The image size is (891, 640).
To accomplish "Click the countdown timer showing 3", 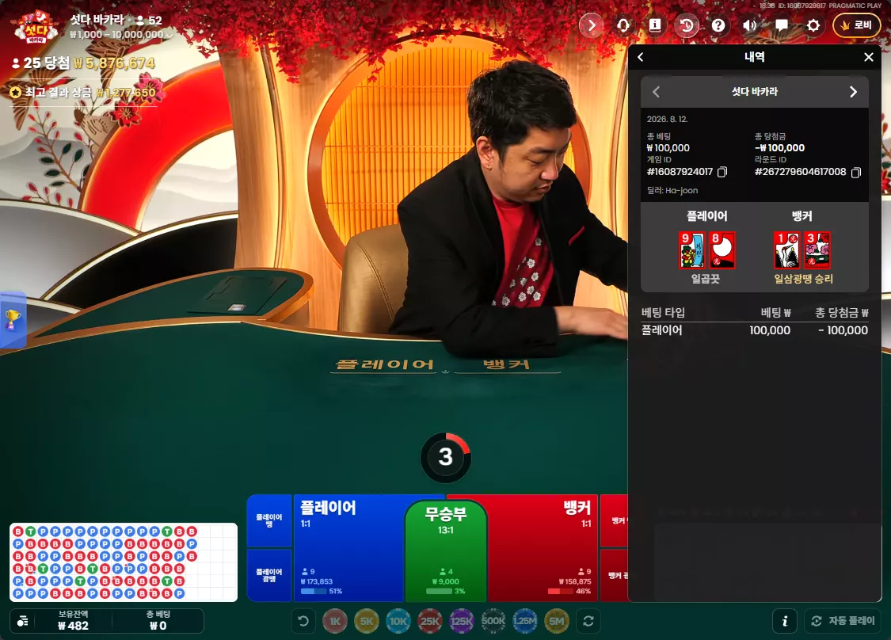I will point(445,457).
